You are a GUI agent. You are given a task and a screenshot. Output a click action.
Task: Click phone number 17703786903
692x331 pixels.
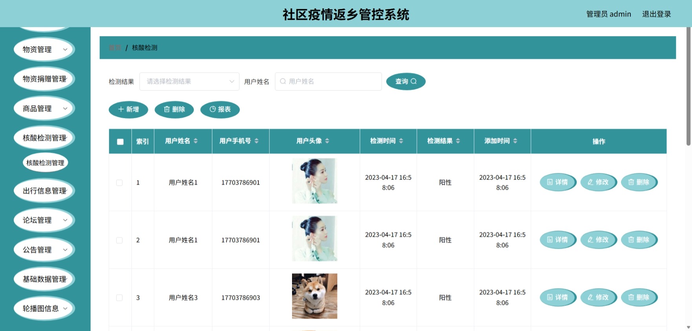click(x=241, y=298)
